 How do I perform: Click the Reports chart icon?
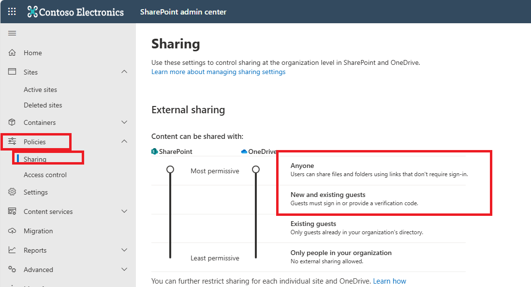coord(12,250)
